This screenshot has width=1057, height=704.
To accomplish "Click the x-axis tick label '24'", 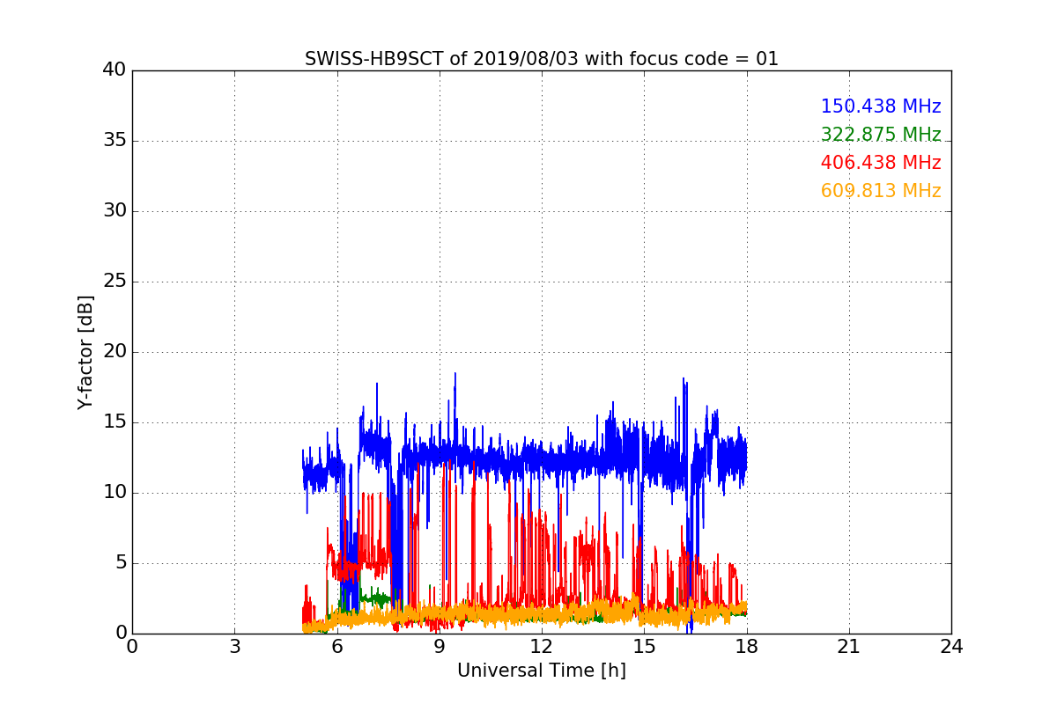I will [x=951, y=647].
